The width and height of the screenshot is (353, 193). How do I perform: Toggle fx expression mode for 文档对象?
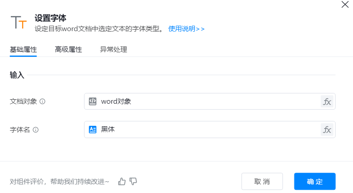327,101
